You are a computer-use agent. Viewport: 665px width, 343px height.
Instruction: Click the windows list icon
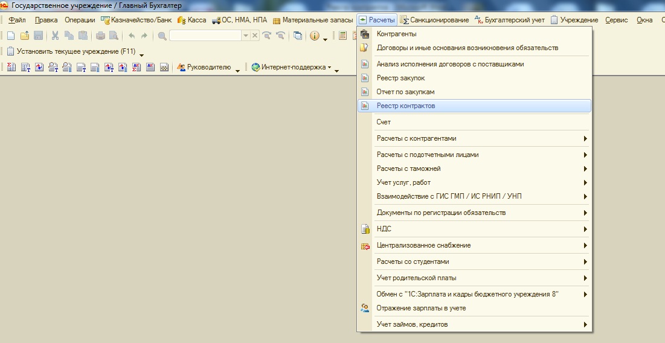click(x=298, y=36)
